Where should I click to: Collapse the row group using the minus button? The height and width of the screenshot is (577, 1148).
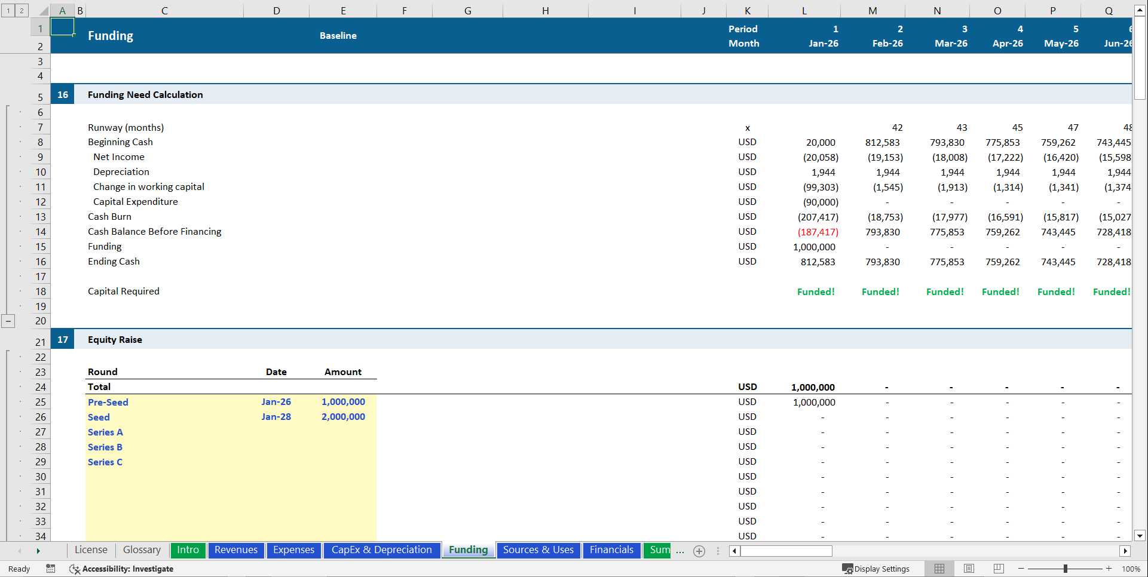point(8,321)
